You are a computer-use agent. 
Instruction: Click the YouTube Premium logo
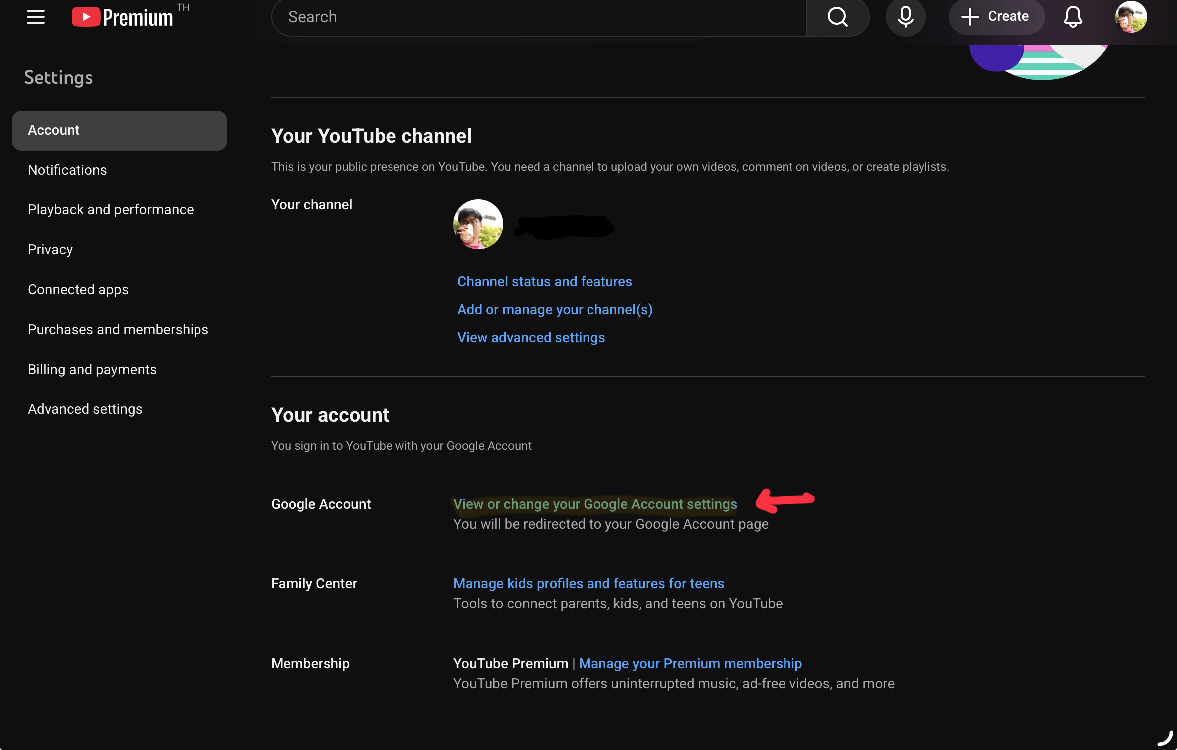(123, 17)
